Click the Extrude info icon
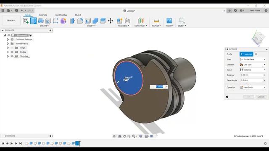Viewport: 269px width, 151px height. [227, 97]
